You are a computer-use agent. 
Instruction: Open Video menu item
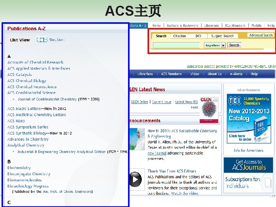[x=195, y=74]
